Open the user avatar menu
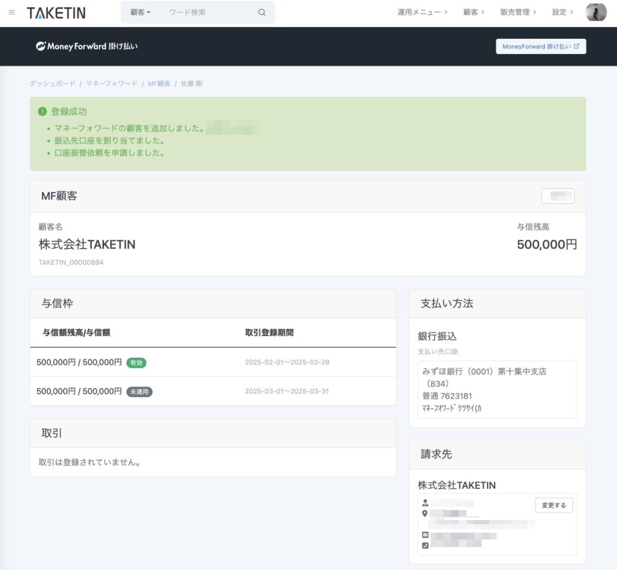 coord(596,12)
